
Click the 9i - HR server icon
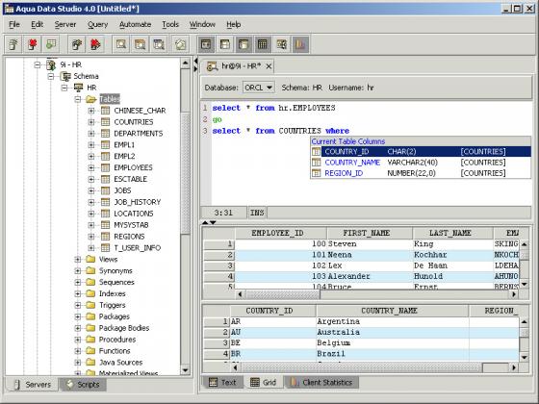click(x=52, y=64)
